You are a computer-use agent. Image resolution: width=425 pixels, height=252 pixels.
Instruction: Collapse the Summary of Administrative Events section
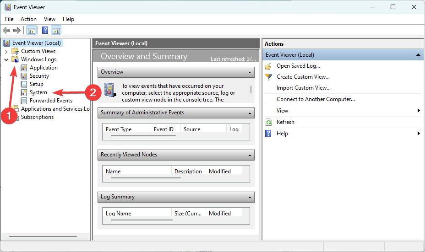(x=250, y=113)
